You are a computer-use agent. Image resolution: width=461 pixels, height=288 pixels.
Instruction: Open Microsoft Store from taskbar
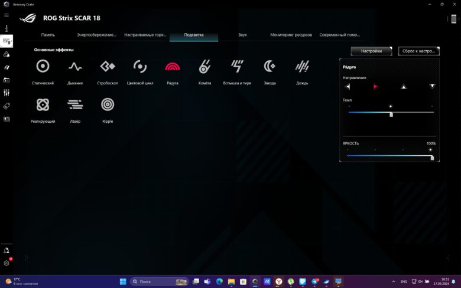243,282
